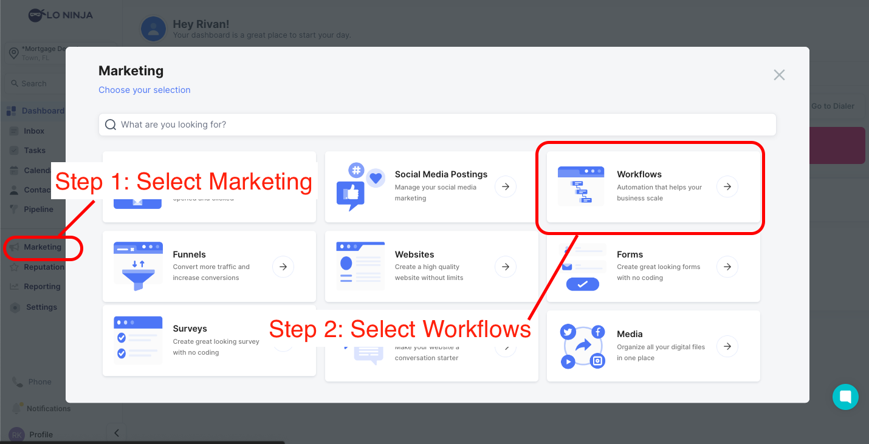Viewport: 869px width, 444px height.
Task: Click Go to Dialer behind the dialog
Action: [x=833, y=106]
